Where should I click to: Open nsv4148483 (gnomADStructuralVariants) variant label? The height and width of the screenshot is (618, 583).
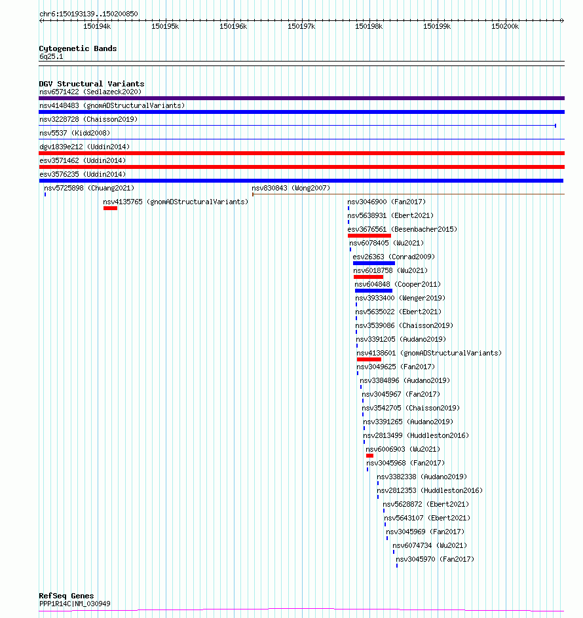click(112, 105)
